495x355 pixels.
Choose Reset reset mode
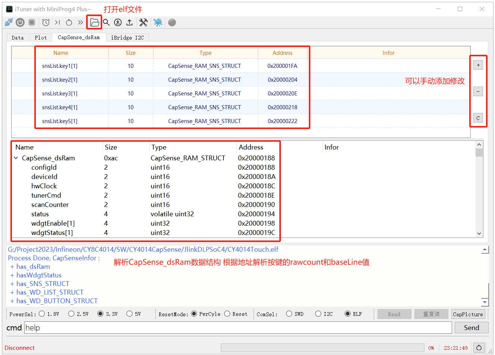coord(227,314)
